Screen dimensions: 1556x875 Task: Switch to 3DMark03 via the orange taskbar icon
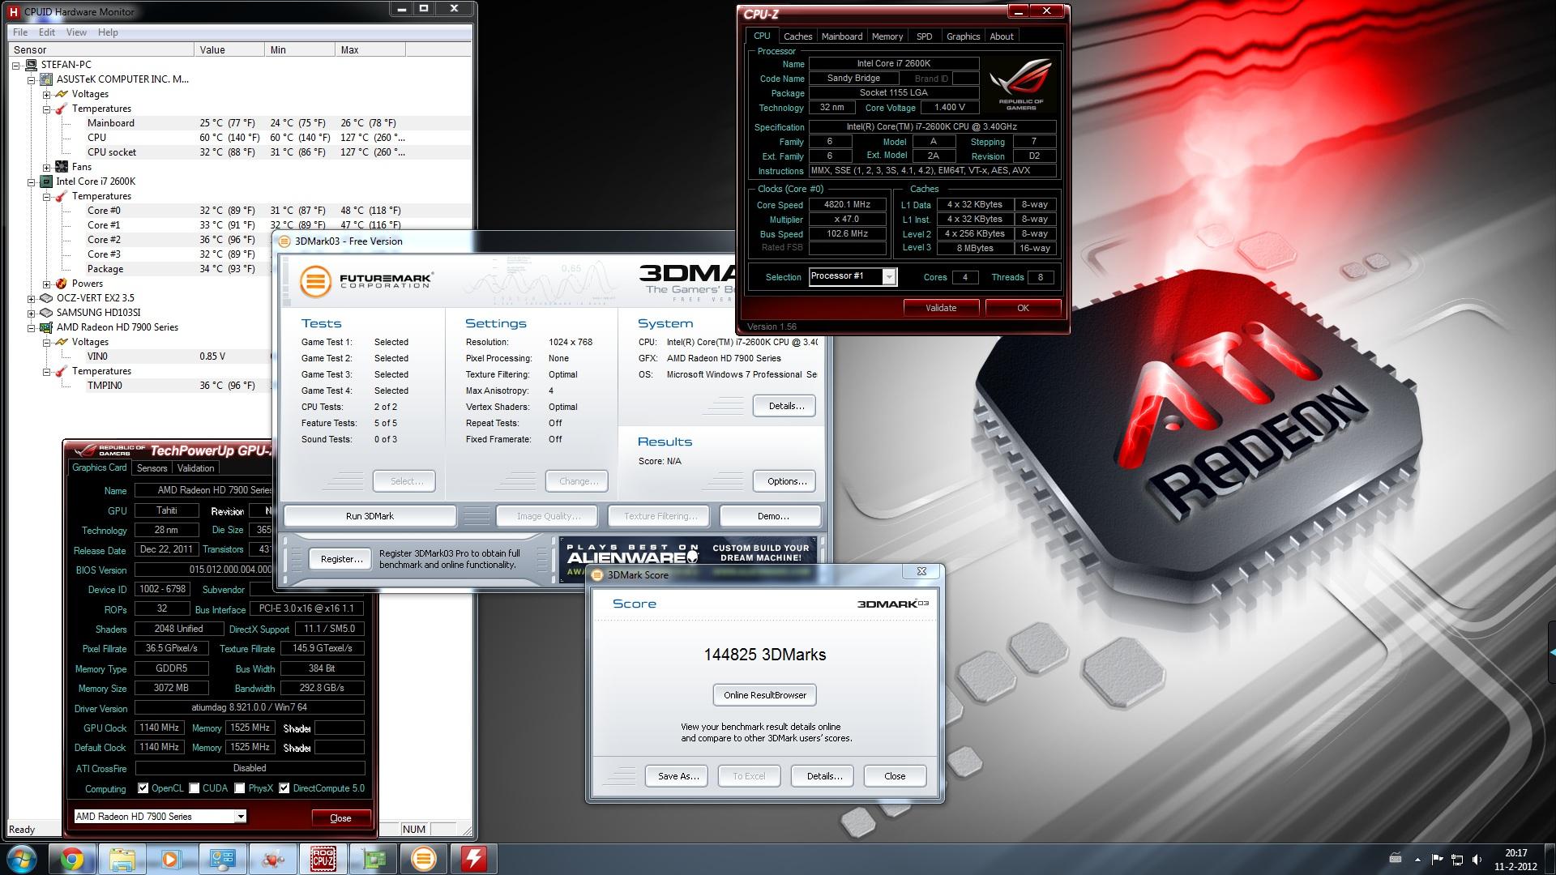click(424, 859)
